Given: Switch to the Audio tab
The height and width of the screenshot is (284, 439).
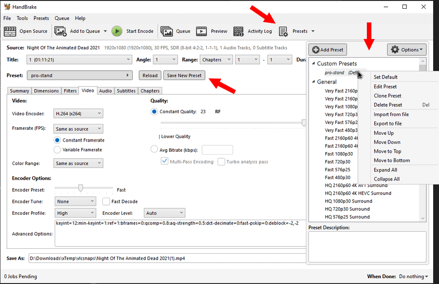Looking at the screenshot, I should click(x=105, y=91).
